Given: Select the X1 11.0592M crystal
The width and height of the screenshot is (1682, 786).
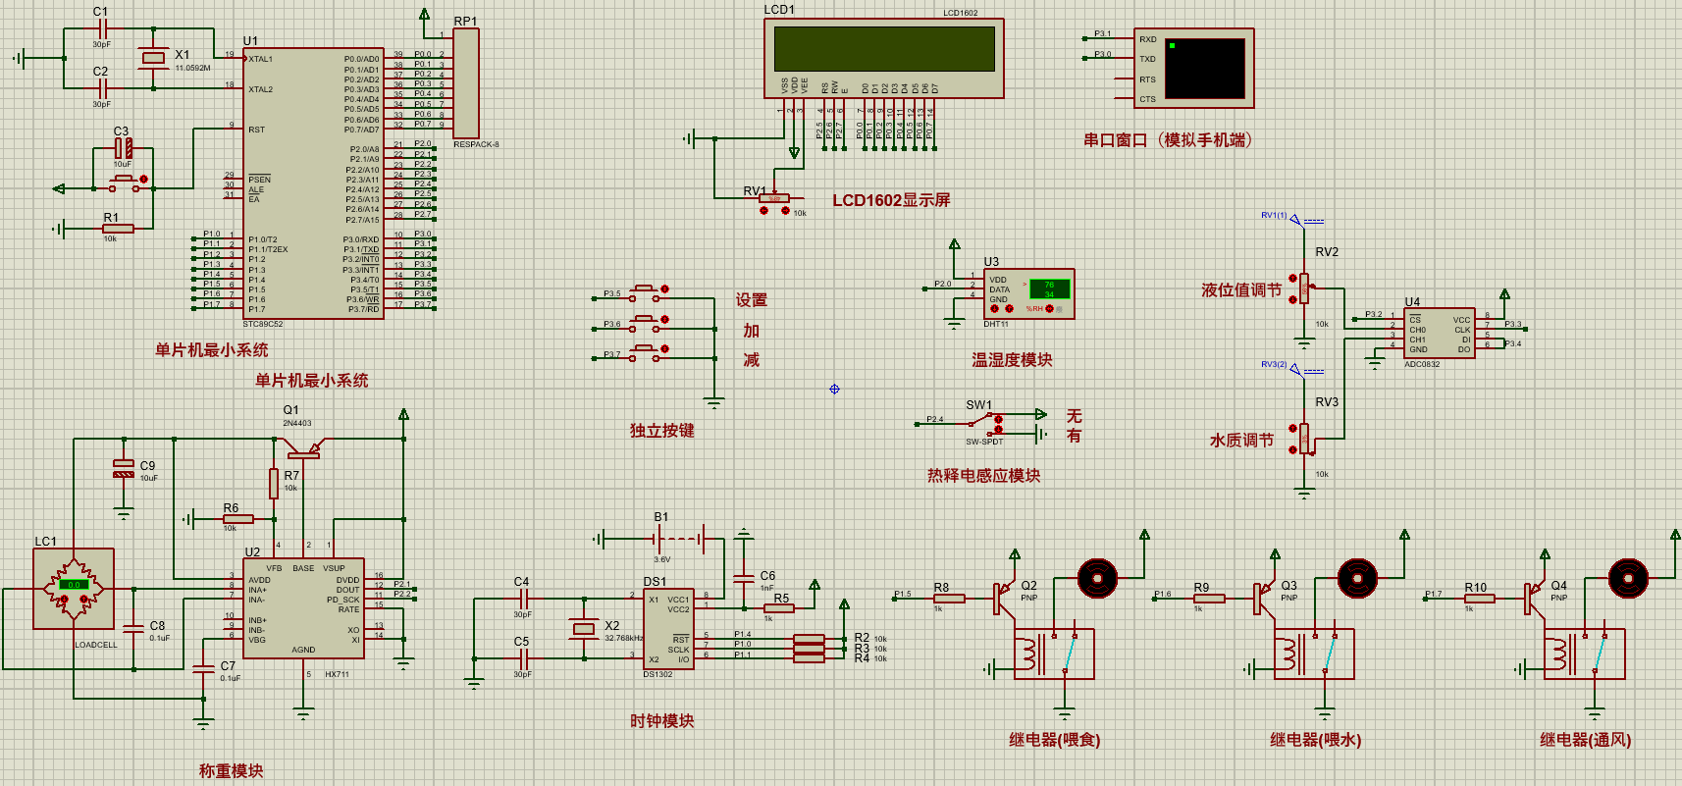Looking at the screenshot, I should point(154,59).
